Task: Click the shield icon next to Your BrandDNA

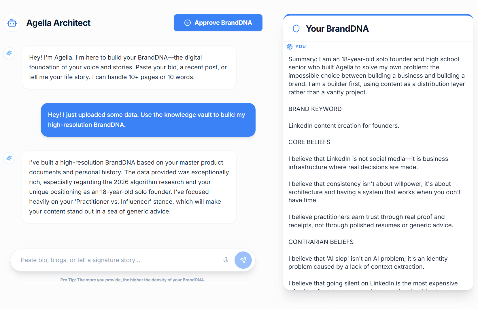Action: coord(296,28)
